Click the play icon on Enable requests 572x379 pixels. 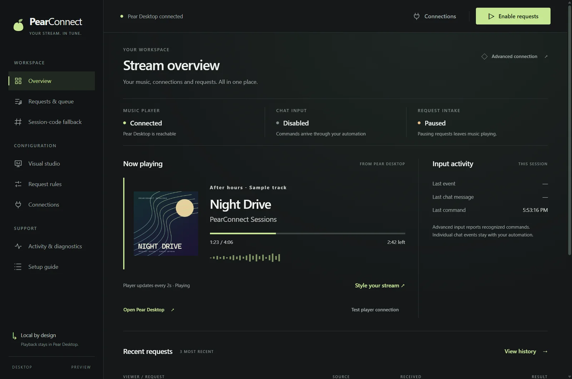(491, 16)
